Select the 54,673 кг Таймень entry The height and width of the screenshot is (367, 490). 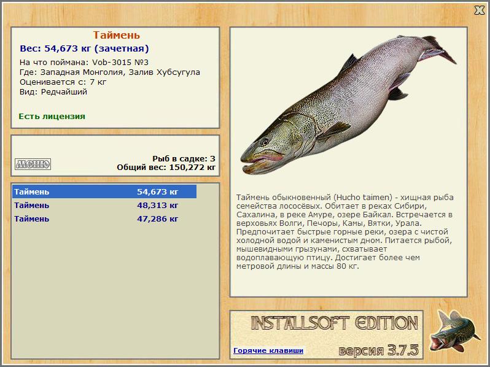coord(104,191)
